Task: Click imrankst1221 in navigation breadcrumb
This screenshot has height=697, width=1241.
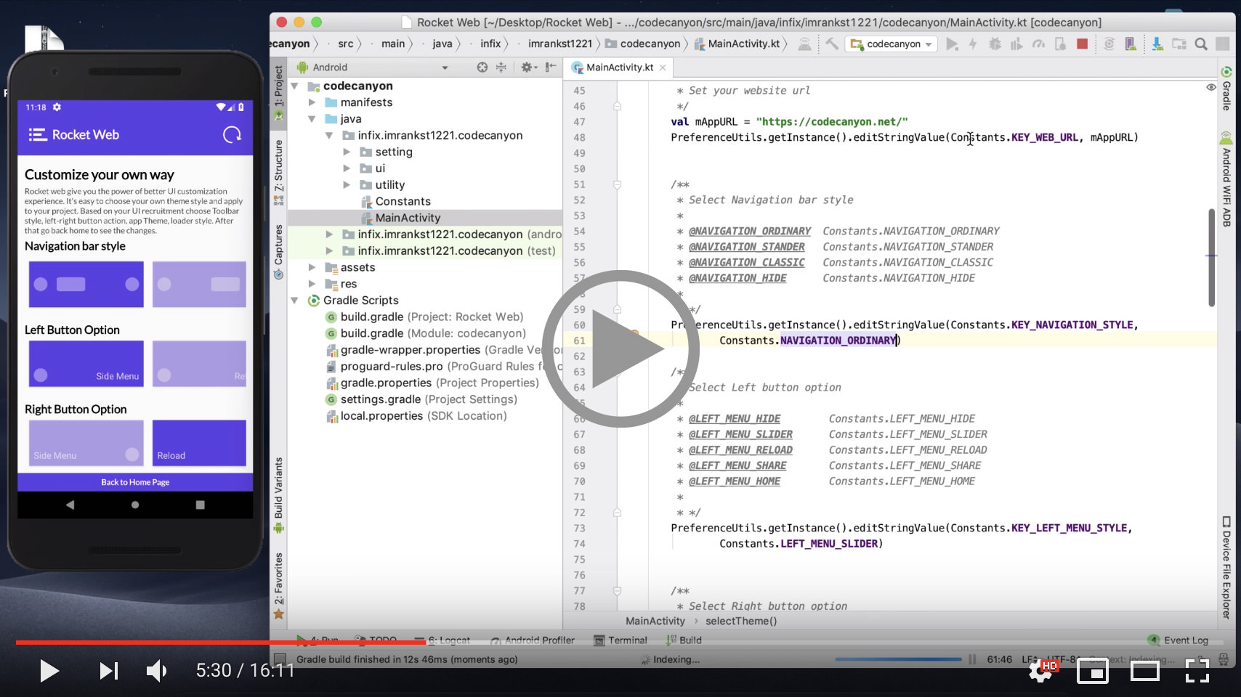Action: click(x=560, y=44)
